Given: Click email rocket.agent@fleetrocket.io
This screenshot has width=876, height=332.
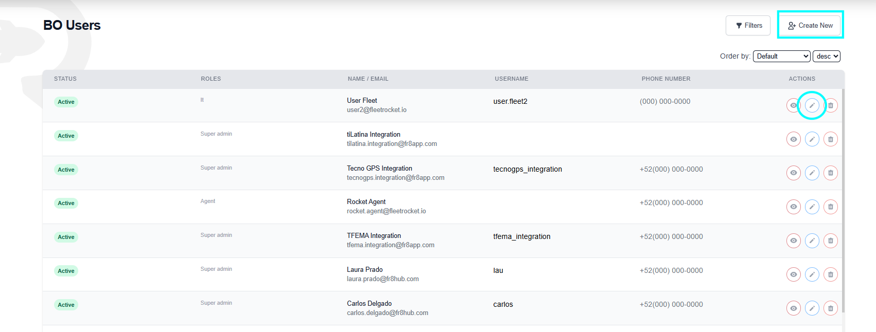Looking at the screenshot, I should [387, 211].
